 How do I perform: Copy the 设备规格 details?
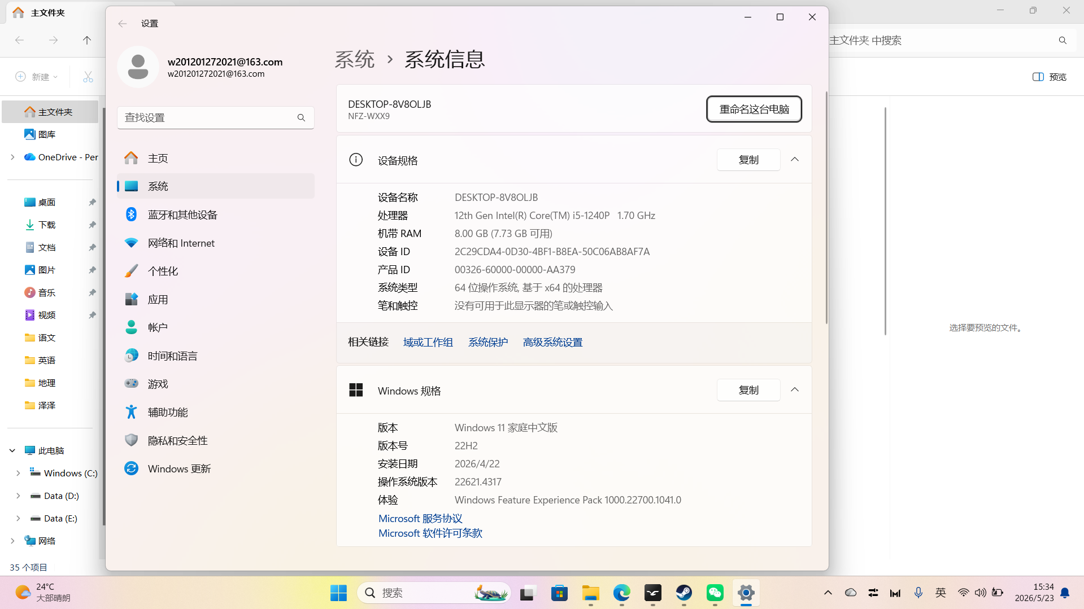pyautogui.click(x=748, y=160)
